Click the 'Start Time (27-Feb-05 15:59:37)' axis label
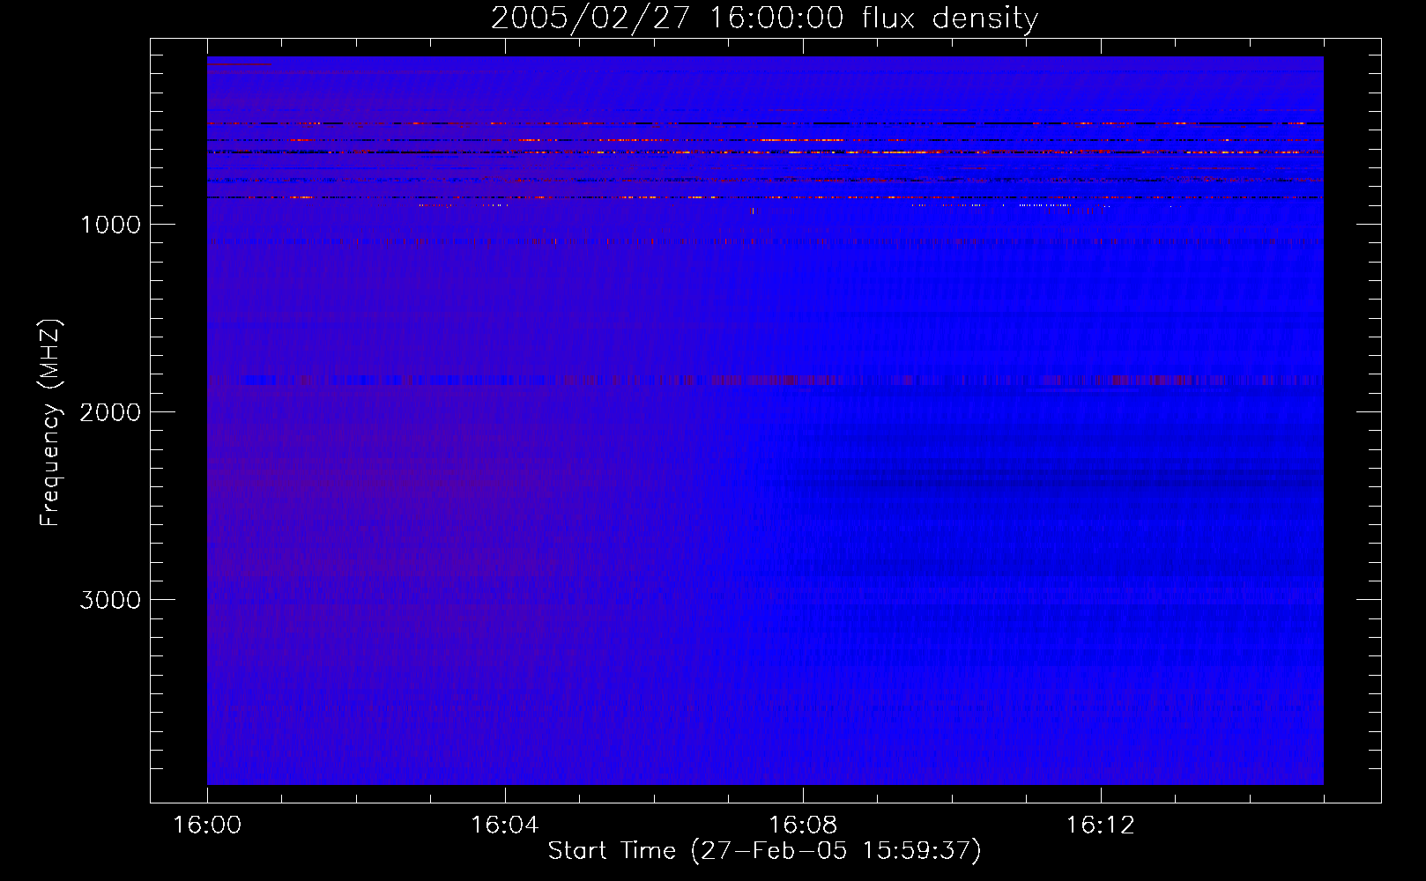The image size is (1426, 881). tap(764, 851)
